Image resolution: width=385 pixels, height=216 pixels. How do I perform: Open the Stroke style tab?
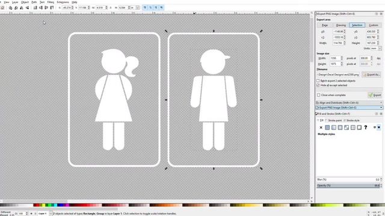[x=351, y=121]
